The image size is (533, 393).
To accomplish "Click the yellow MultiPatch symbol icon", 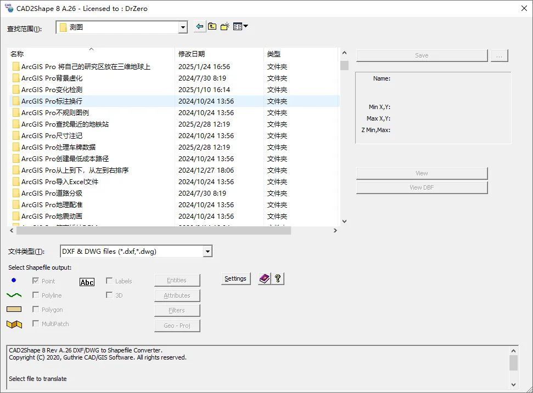I will coord(14,324).
